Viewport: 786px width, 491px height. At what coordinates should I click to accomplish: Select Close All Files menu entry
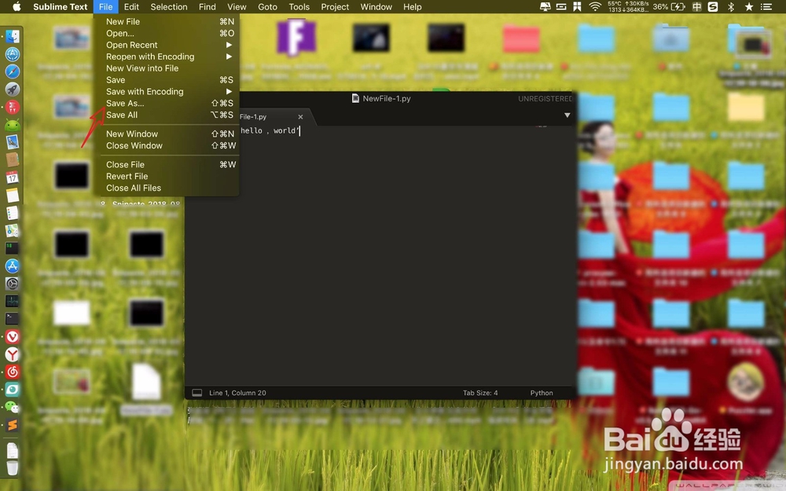pos(166,188)
